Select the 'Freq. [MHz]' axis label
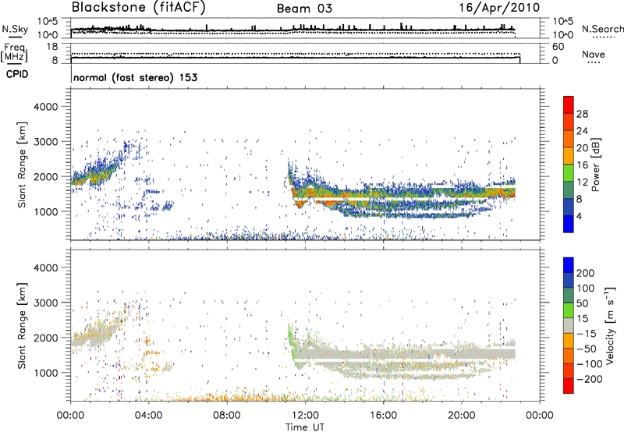Screen dimensions: 624x432 pyautogui.click(x=14, y=53)
